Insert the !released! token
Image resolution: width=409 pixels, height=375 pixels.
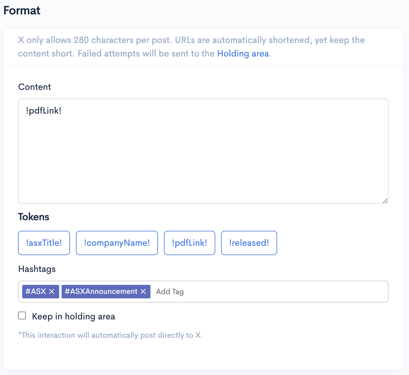click(x=249, y=243)
